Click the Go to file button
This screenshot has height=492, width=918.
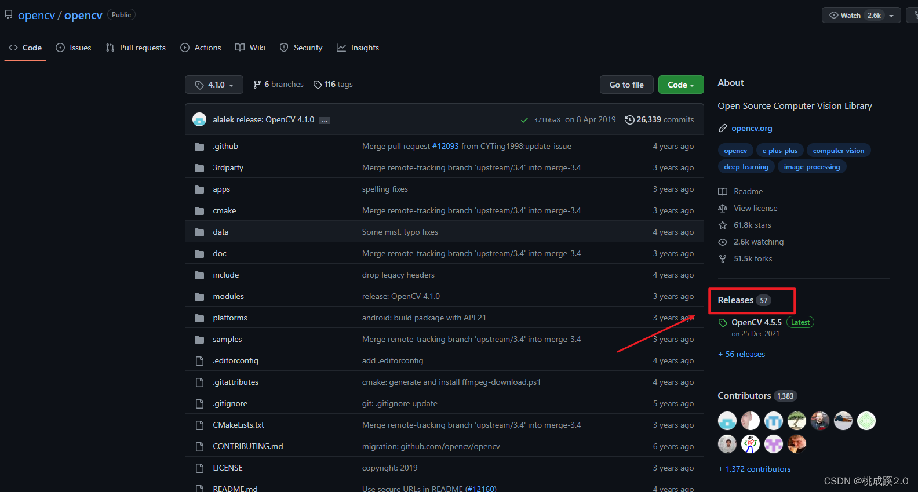pyautogui.click(x=626, y=85)
